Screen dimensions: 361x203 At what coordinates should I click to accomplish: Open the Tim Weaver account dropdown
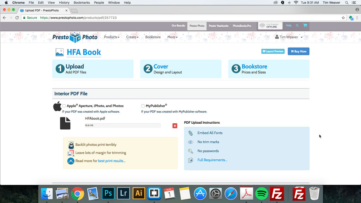(289, 37)
